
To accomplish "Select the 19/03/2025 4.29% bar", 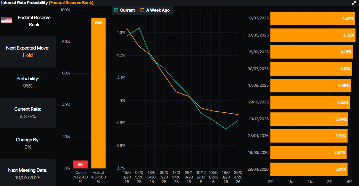I will [313, 18].
